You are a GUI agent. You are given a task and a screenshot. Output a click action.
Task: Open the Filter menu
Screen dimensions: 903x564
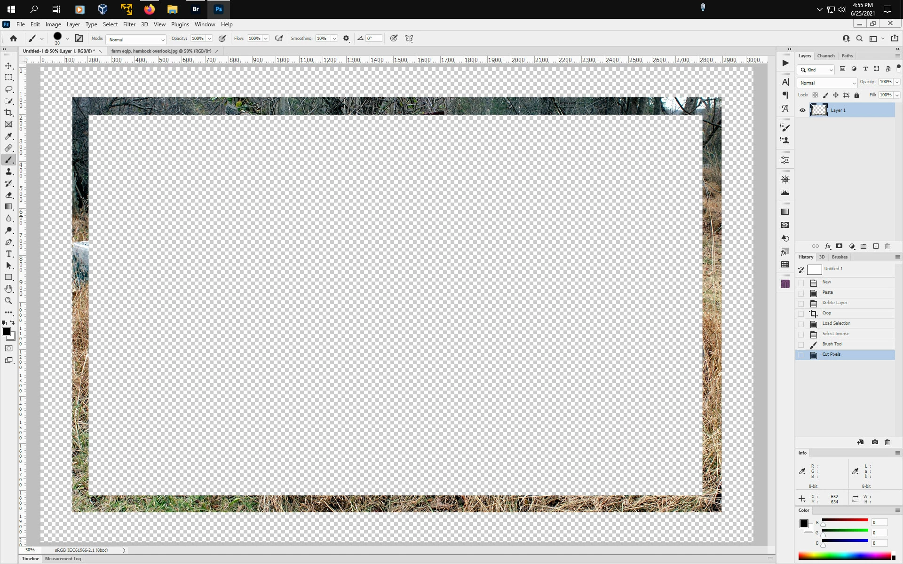pos(129,24)
